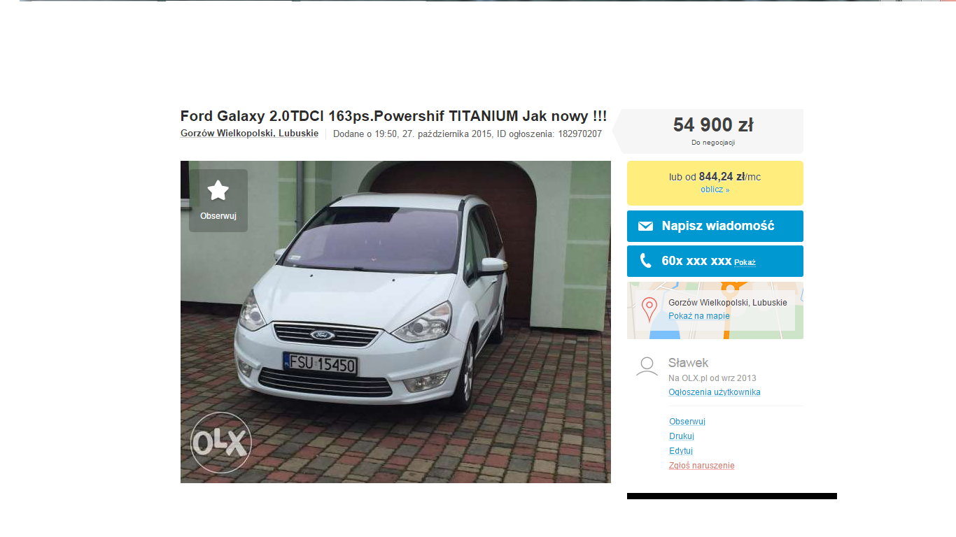Toggle Obserwuj overlay on the car photo
Screen dimensions: 956x537
[x=218, y=201]
